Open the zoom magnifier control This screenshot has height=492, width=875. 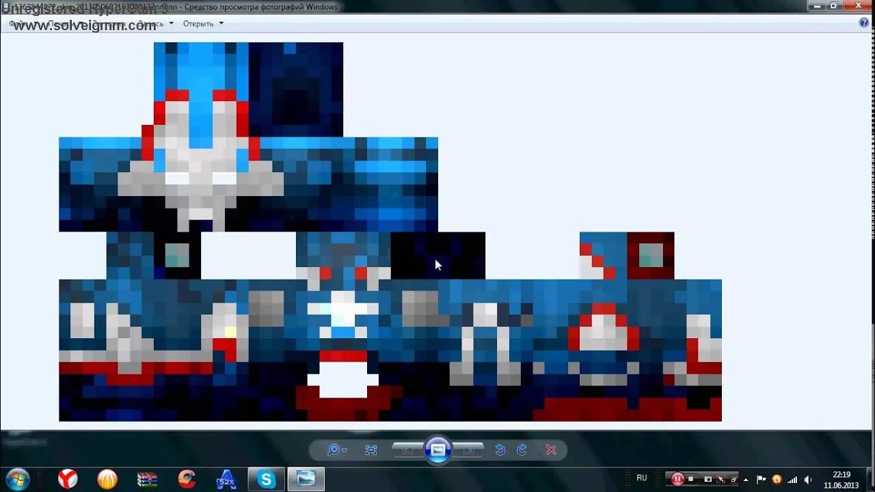(336, 450)
